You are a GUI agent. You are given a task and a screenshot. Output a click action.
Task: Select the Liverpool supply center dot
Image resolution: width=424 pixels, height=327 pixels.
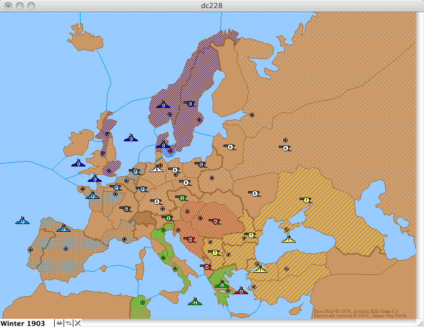[103, 153]
